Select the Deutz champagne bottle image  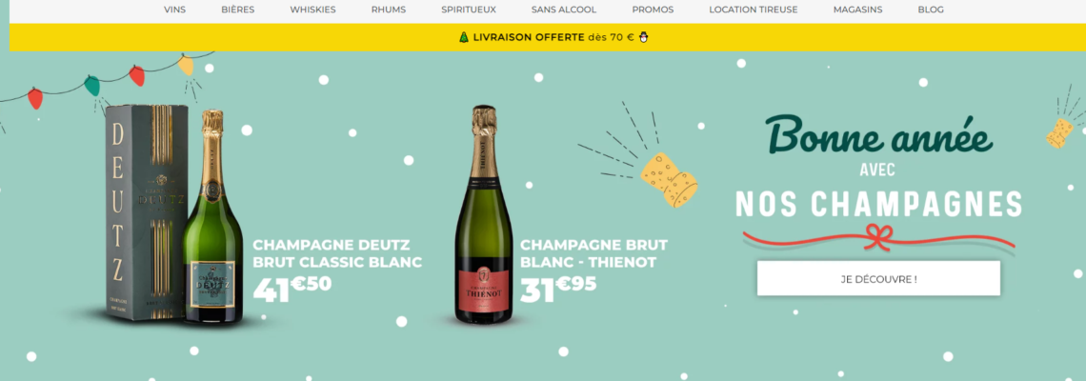212,217
